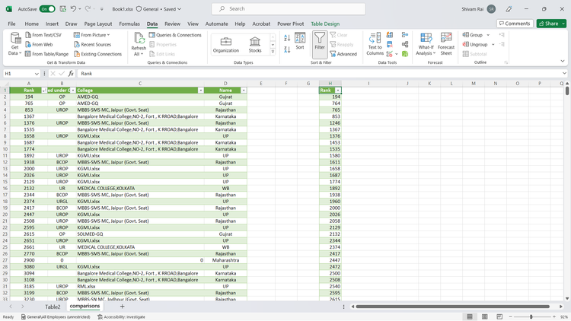Click the Consolidate icon

[405, 35]
